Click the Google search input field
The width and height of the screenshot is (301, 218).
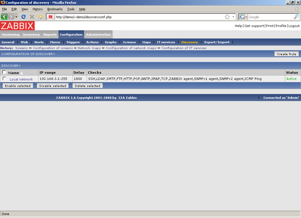point(271,17)
